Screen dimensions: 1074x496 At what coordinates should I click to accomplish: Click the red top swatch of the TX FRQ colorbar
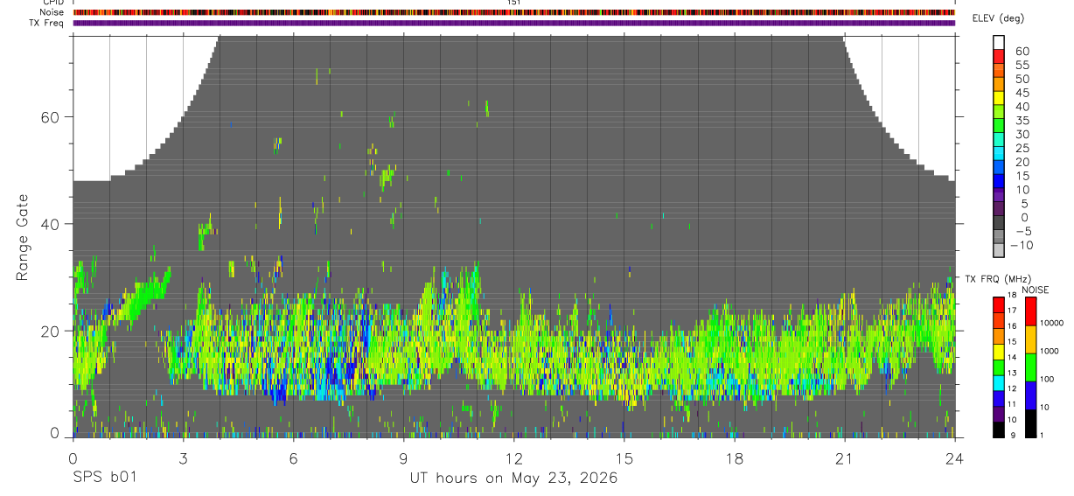point(999,304)
